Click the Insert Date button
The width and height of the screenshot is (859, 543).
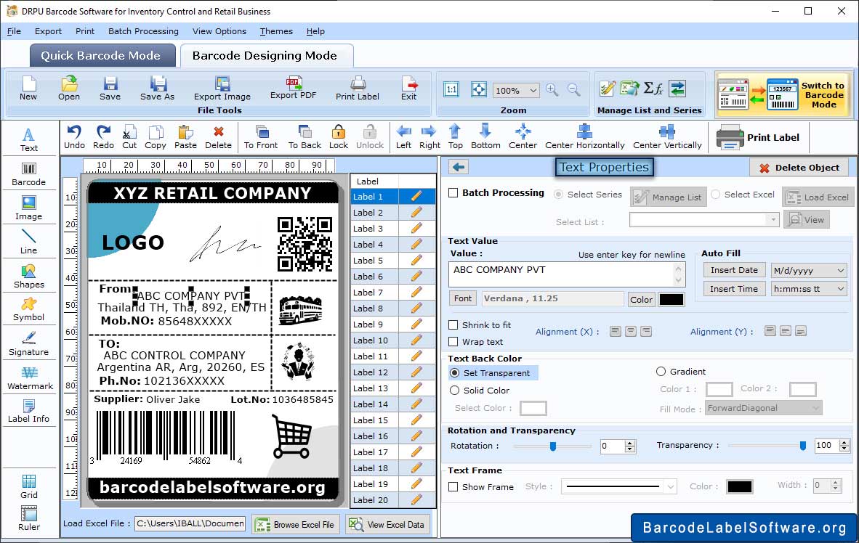tap(734, 270)
